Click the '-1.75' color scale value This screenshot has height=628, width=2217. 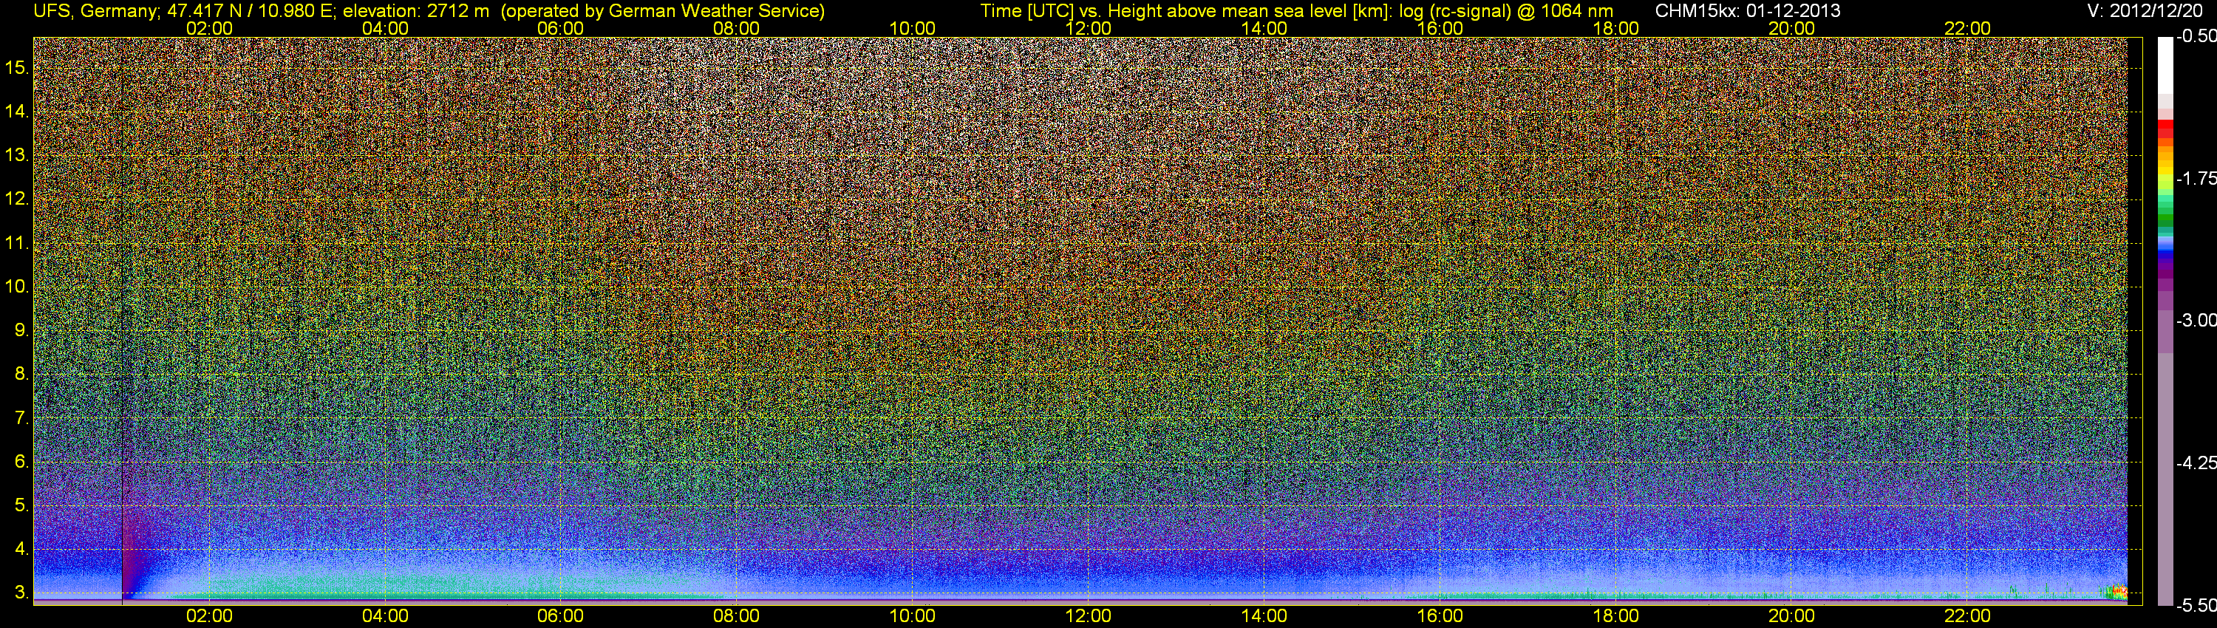tap(2196, 179)
